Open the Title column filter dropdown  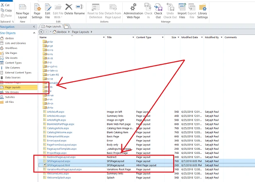coord(133,37)
